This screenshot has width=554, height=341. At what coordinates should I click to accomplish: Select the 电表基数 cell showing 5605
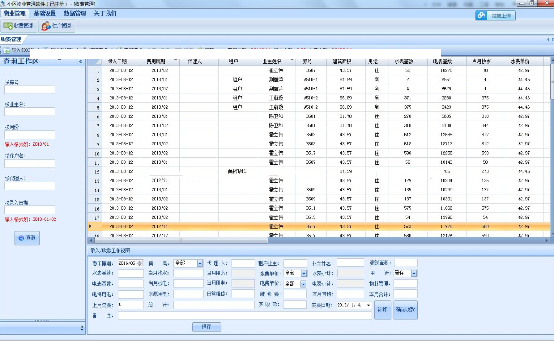point(447,116)
